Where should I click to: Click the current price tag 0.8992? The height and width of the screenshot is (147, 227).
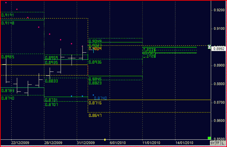pos(219,49)
